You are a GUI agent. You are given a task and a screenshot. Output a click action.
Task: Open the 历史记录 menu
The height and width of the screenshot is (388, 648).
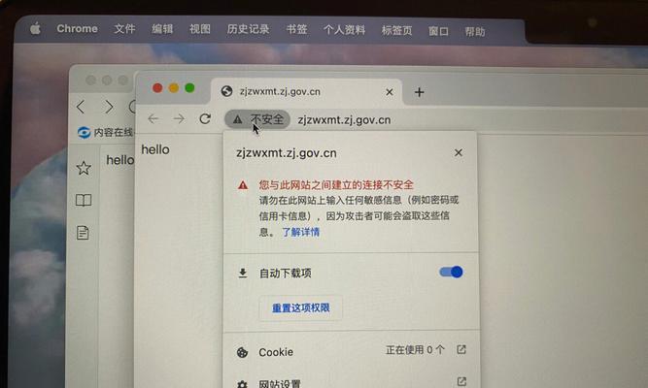coord(248,29)
